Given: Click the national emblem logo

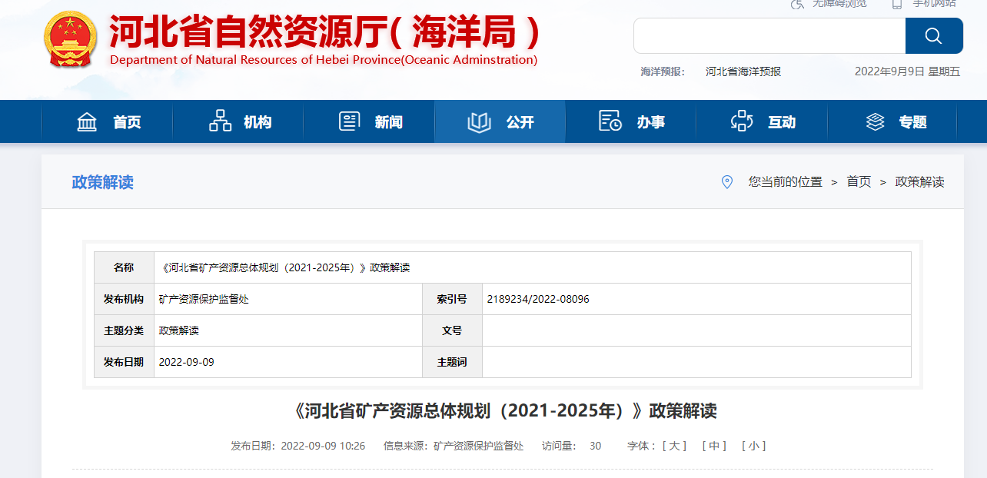Looking at the screenshot, I should (x=70, y=39).
